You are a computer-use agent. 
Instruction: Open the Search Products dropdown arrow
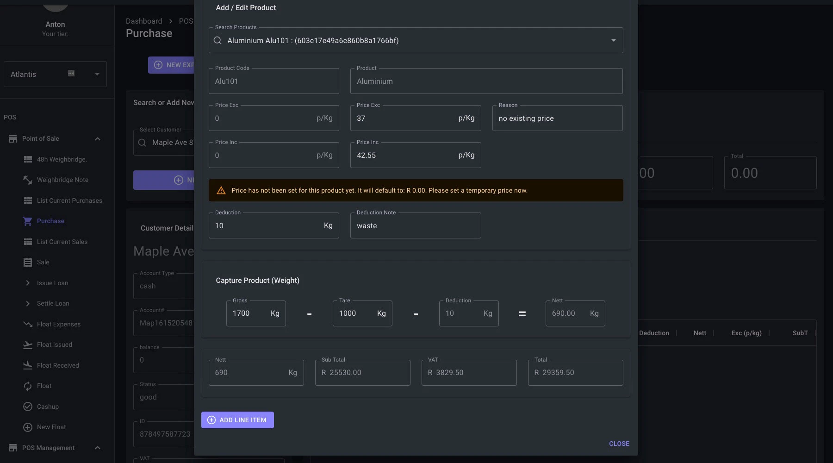pos(613,40)
